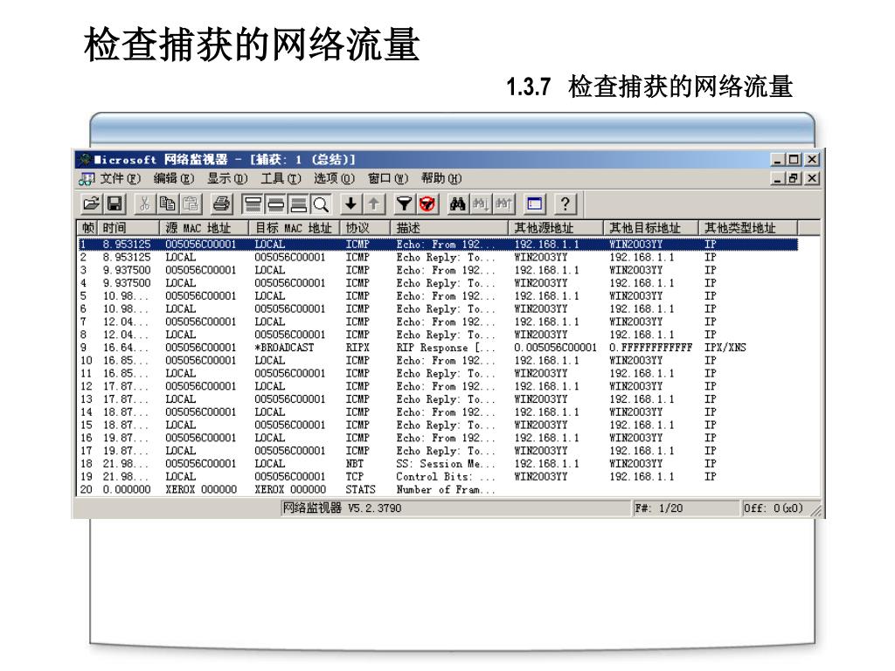Select frame number 2
The image size is (895, 671).
(83, 258)
